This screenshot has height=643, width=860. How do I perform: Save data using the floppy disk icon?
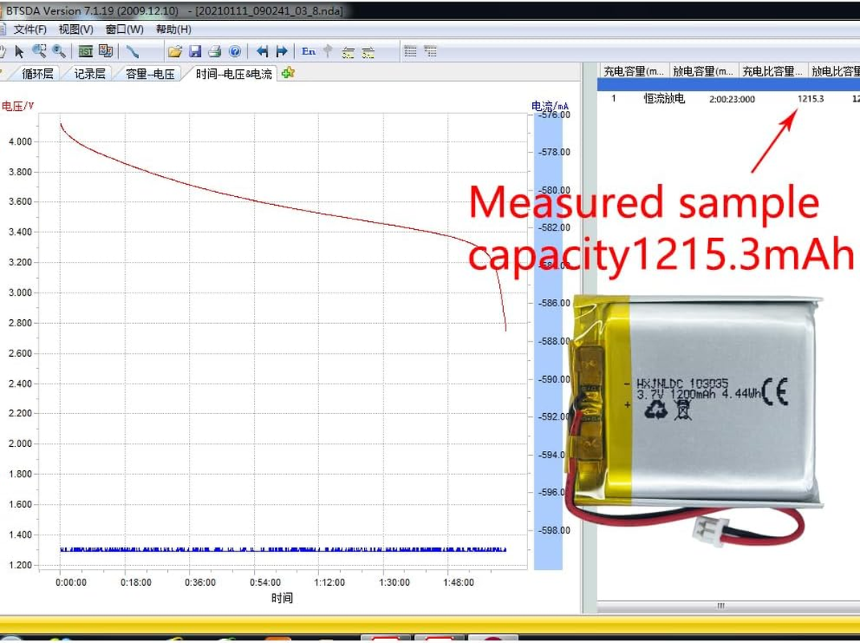point(195,51)
